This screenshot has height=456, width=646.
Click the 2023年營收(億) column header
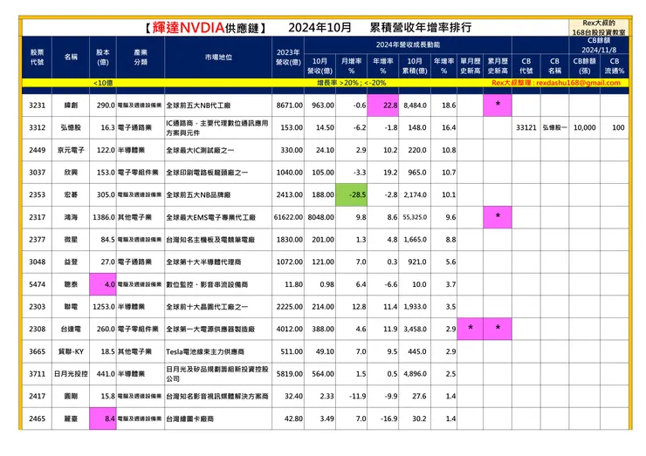coord(288,58)
